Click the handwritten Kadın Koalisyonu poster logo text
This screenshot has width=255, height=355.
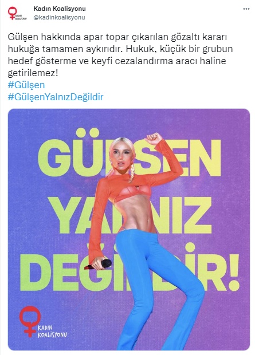pos(52,331)
